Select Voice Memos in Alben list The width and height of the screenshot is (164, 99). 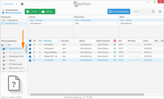tap(141, 23)
